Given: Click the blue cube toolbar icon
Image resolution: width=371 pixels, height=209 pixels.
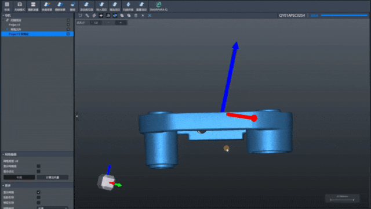Looking at the screenshot, I should (x=115, y=16).
